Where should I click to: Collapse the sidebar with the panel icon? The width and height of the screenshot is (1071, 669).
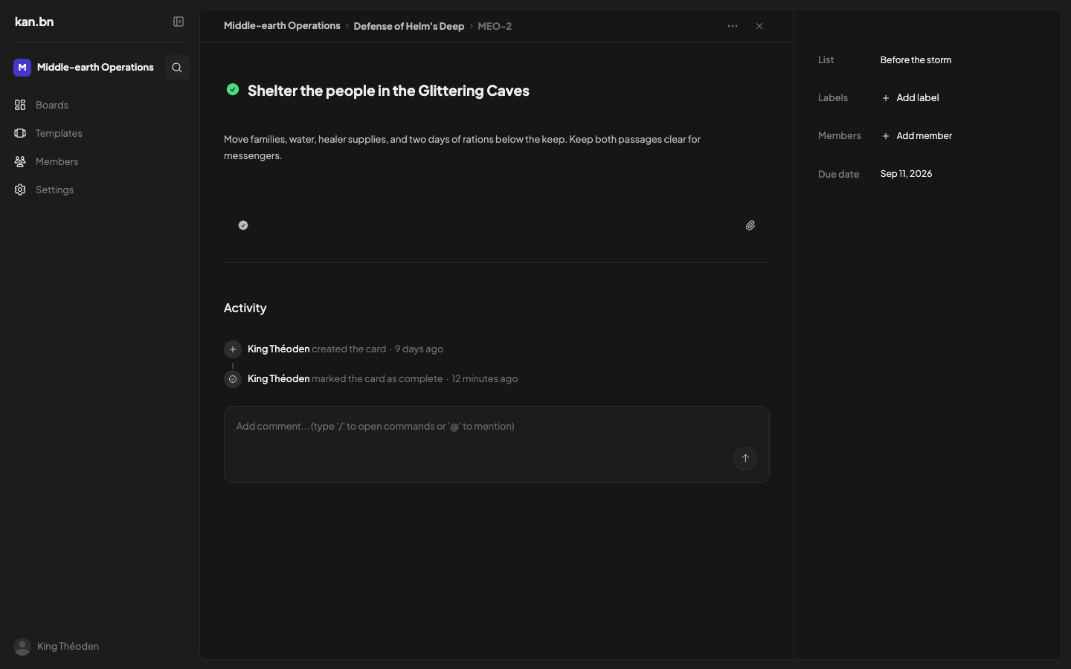pos(178,22)
